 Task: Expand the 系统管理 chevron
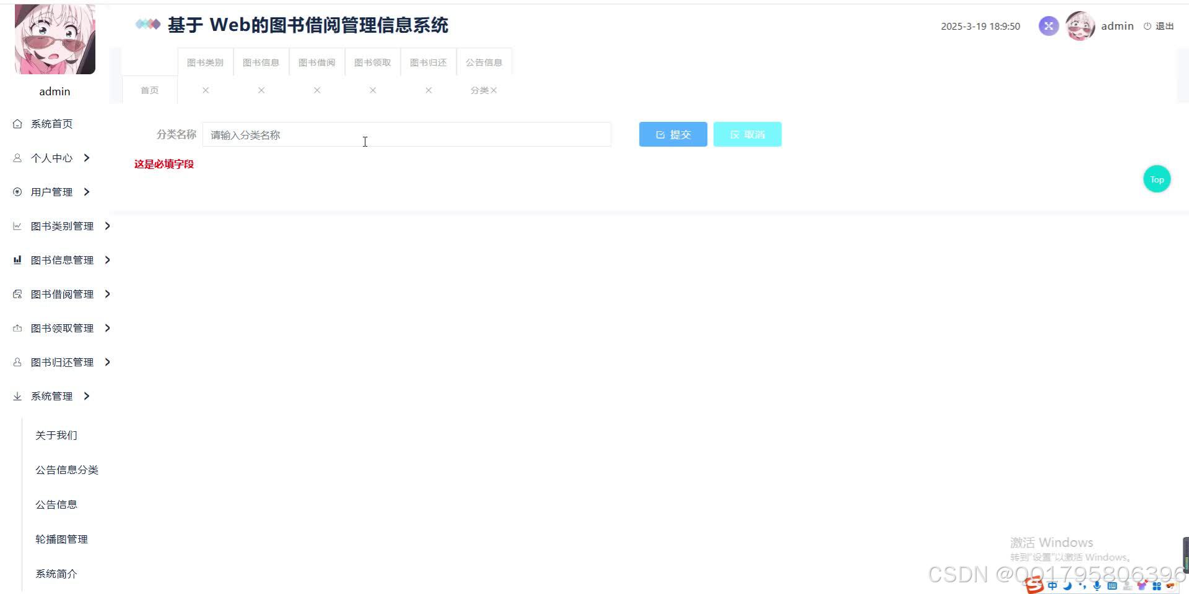click(x=87, y=396)
